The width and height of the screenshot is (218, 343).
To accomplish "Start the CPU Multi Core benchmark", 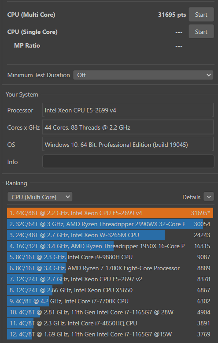I will click(x=201, y=15).
